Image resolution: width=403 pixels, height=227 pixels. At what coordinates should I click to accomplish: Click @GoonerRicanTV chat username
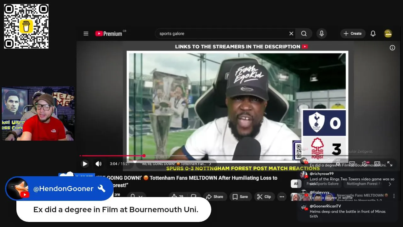[325, 206]
